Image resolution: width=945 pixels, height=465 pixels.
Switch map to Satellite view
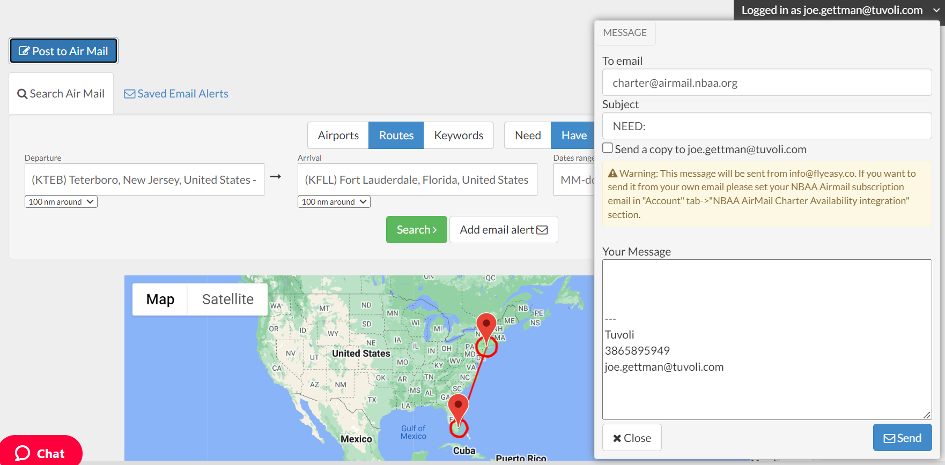tap(227, 299)
